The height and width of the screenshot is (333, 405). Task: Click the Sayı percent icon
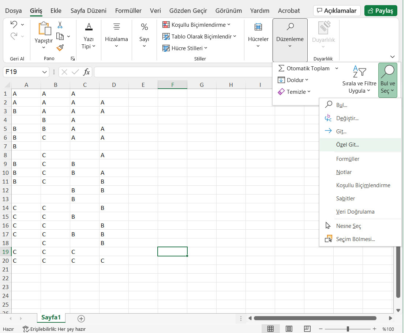tap(144, 27)
